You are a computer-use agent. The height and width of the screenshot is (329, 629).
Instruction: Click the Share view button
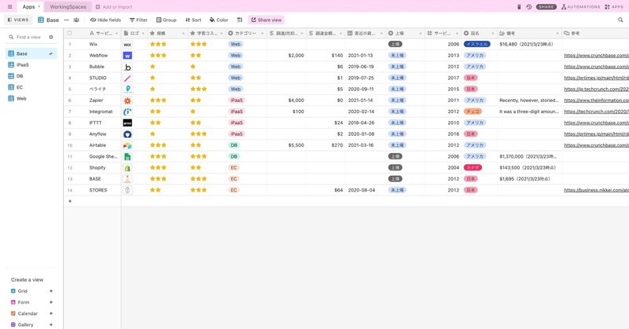coord(267,20)
